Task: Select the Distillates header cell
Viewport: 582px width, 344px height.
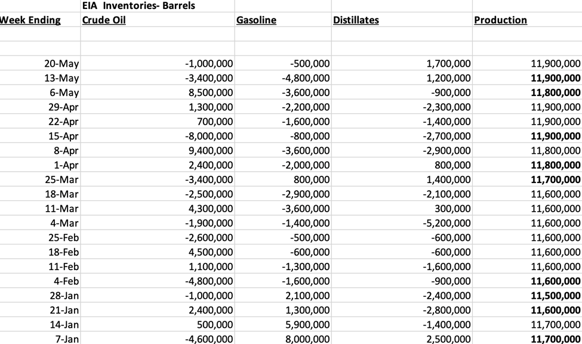Action: (x=356, y=20)
